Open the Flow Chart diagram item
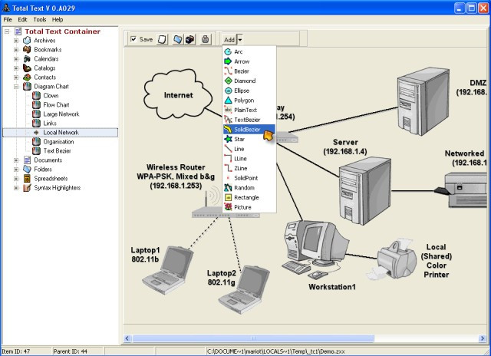The height and width of the screenshot is (356, 491). [x=56, y=105]
